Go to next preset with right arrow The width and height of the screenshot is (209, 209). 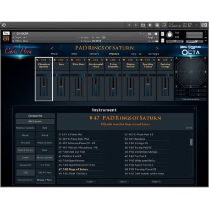point(157,48)
